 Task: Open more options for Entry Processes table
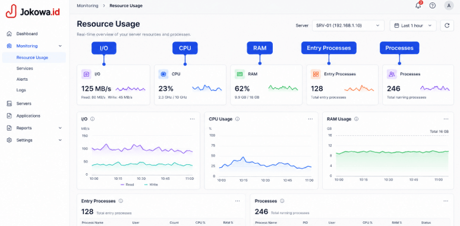[x=237, y=201]
